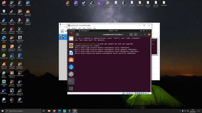Open Software Updater from the dock
The height and width of the screenshot is (113, 202).
(71, 74)
